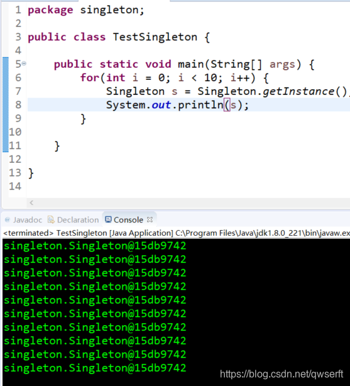Screen dimensions: 350x386
Task: Click the Javadoc @ icon
Action: click(x=8, y=219)
